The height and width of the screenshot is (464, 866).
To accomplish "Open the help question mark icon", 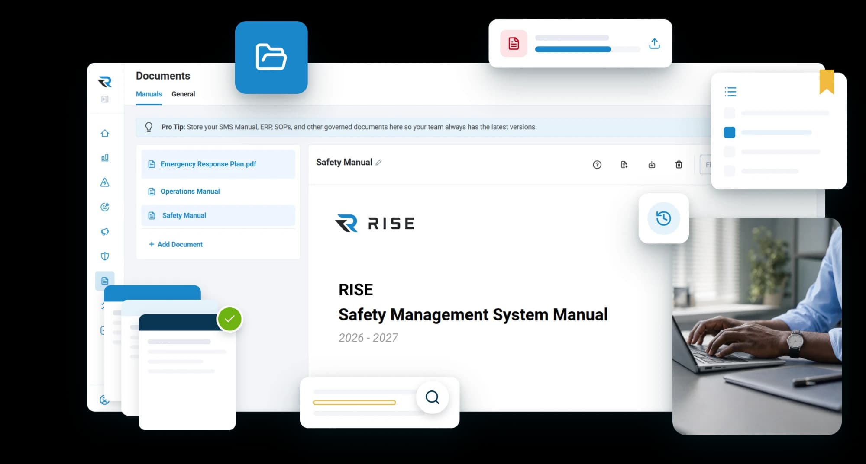I will 597,165.
